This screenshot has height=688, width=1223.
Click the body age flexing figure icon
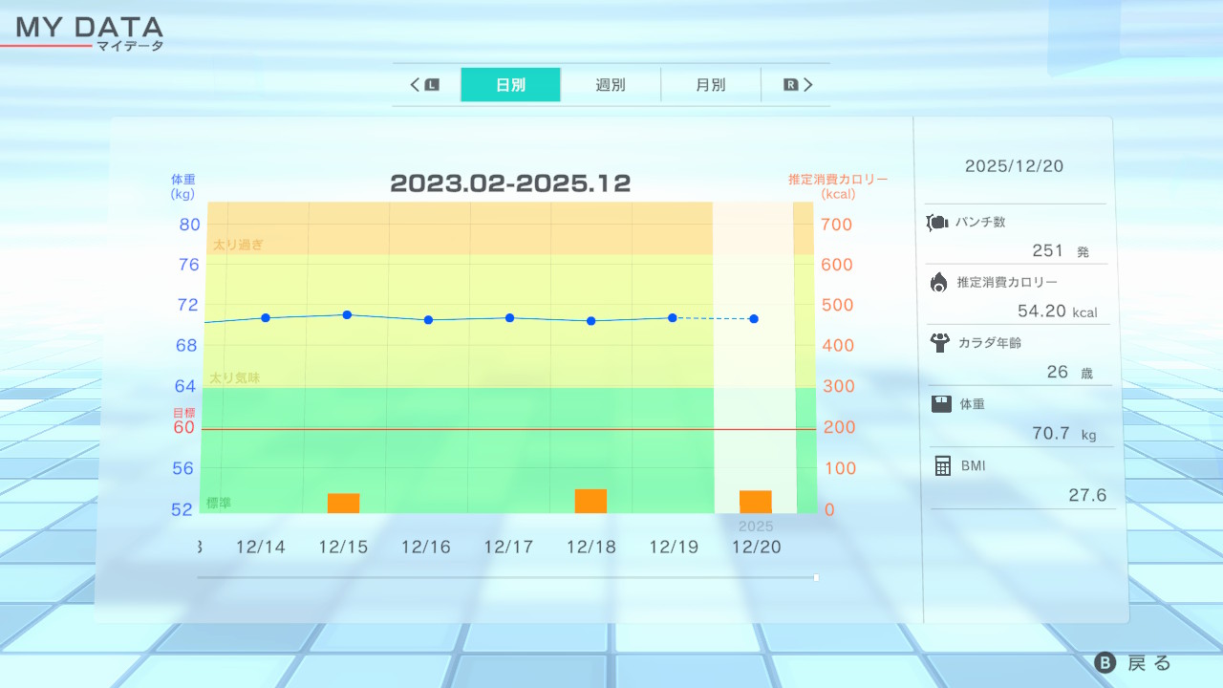pos(938,342)
